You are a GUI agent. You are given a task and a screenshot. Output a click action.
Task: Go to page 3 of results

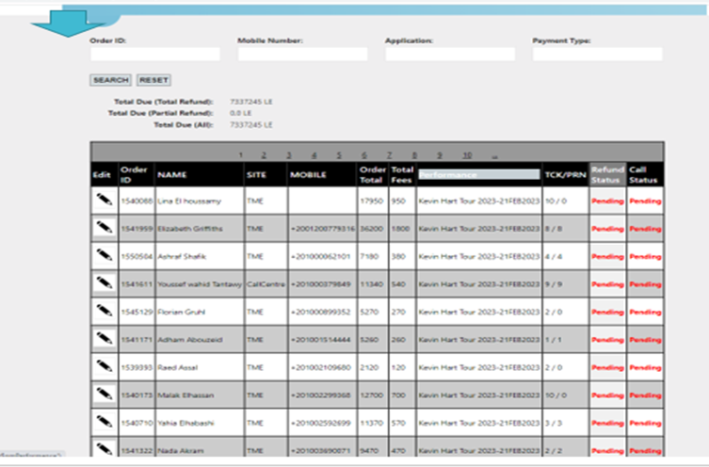click(x=289, y=155)
